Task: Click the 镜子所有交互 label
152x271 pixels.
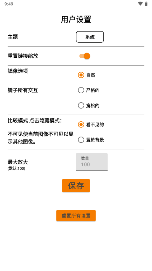Action: 23,90
